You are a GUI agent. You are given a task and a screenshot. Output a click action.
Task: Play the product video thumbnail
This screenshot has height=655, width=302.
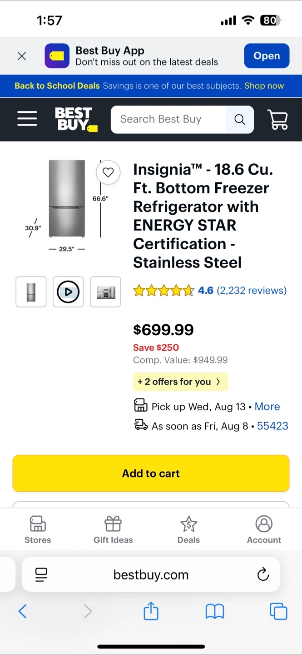coord(68,292)
